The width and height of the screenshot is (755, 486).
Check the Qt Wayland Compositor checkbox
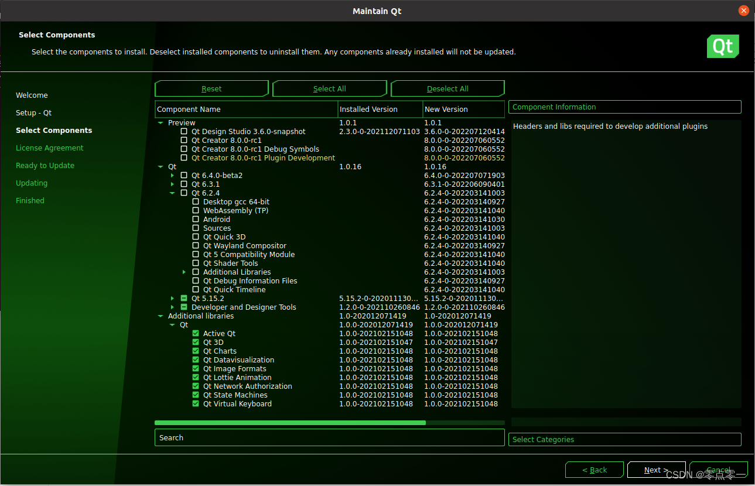pyautogui.click(x=196, y=246)
